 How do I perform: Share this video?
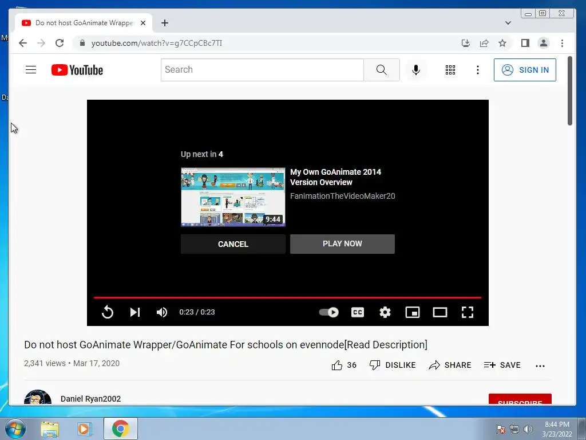[x=450, y=365]
